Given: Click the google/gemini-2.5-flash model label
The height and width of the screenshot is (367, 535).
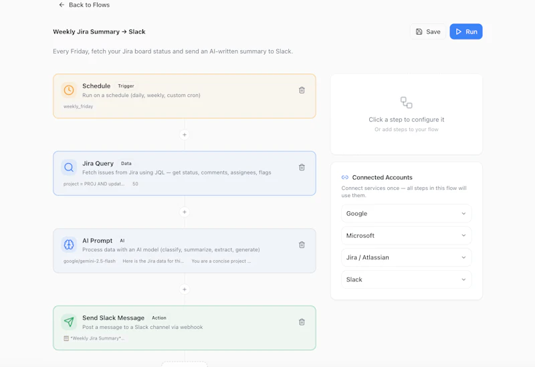Looking at the screenshot, I should (90, 261).
